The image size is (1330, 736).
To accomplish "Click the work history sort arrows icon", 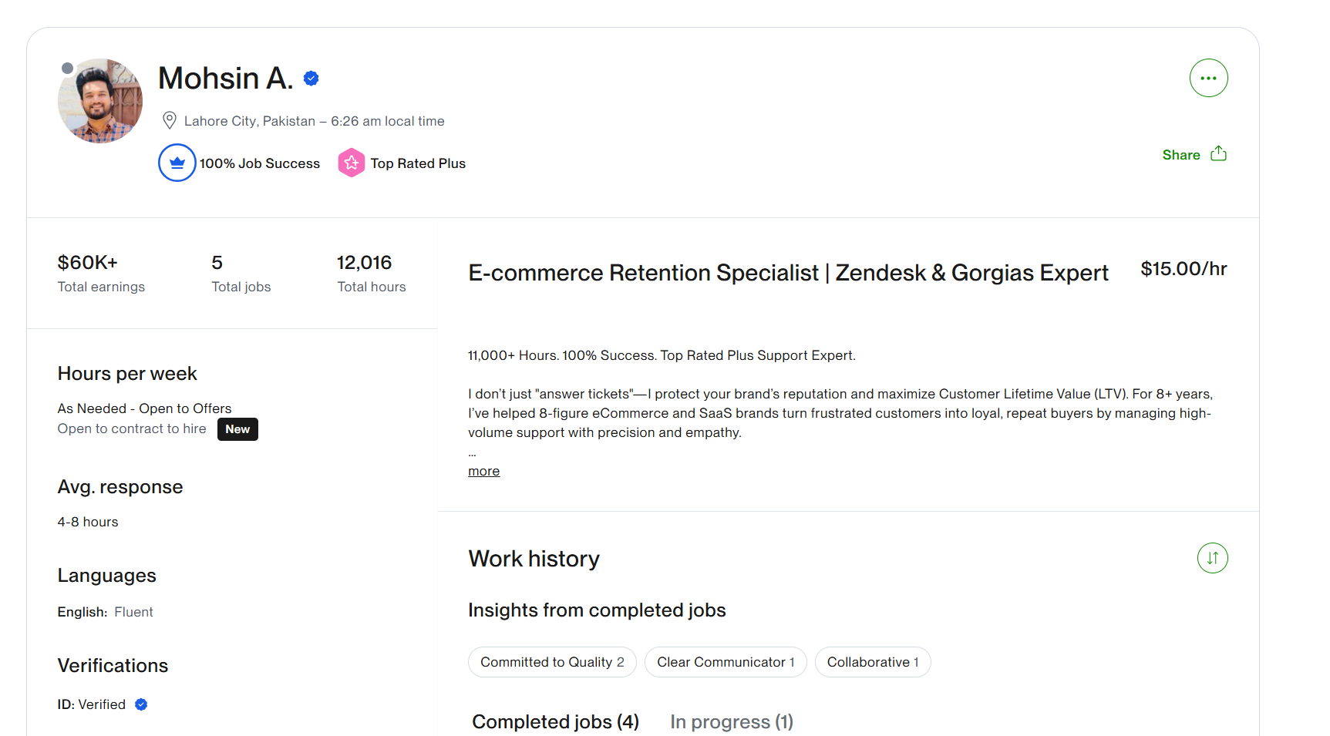I will [1212, 558].
